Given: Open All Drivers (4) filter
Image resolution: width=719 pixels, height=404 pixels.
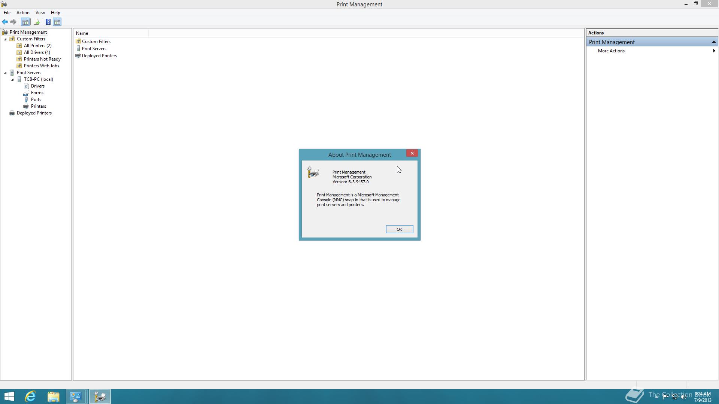Looking at the screenshot, I should tap(37, 52).
